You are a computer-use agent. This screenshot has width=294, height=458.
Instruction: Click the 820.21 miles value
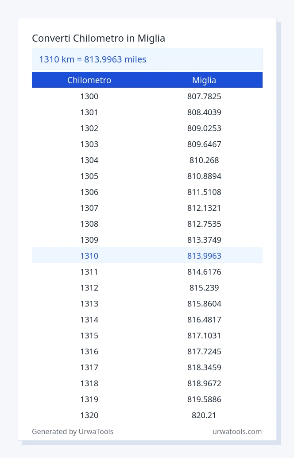(x=204, y=415)
